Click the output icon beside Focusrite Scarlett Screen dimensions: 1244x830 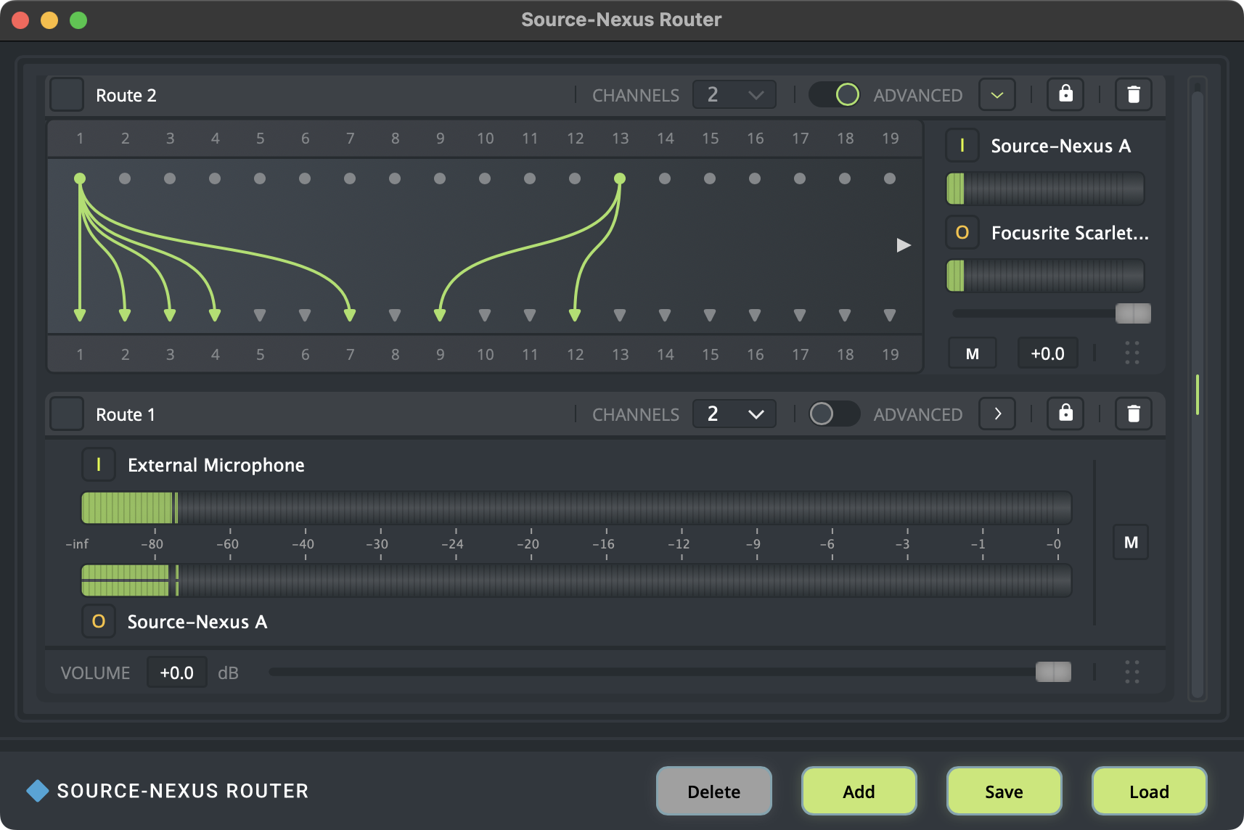tap(962, 233)
